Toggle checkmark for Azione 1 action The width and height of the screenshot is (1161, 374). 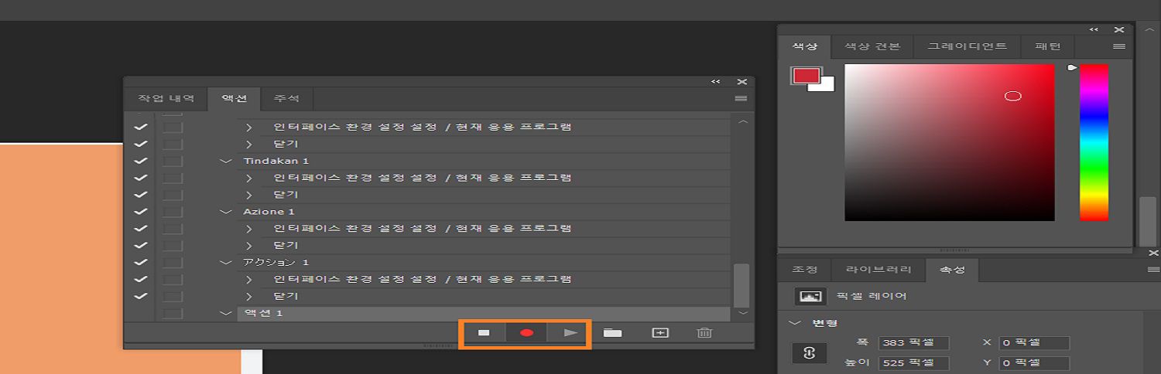[140, 211]
